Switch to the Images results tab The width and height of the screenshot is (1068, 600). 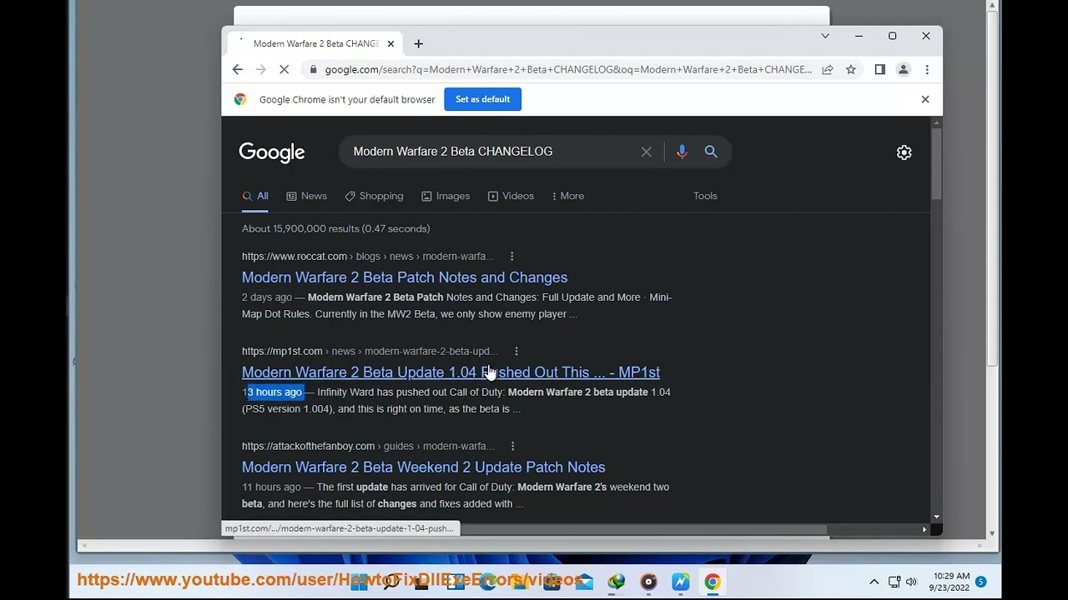pos(446,196)
